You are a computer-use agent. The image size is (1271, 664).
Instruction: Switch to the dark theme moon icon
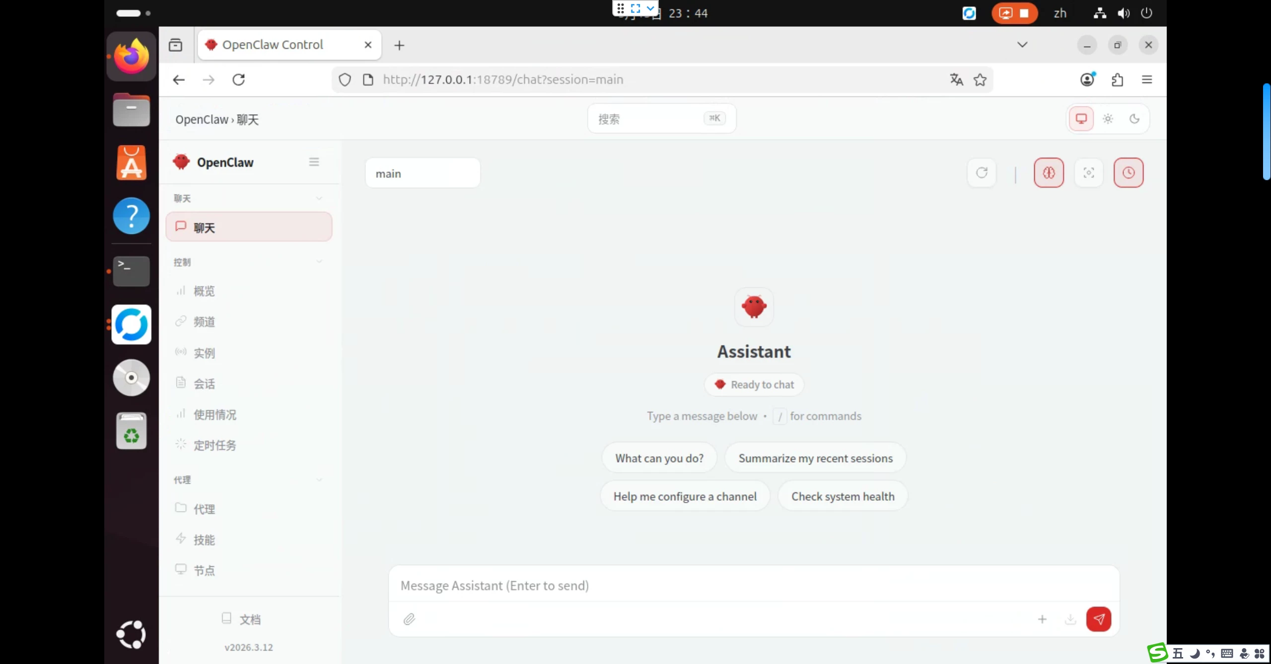[1134, 119]
